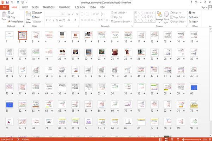Switch to SLIDE SHOW tab
This screenshot has height=141, width=212.
[80, 7]
